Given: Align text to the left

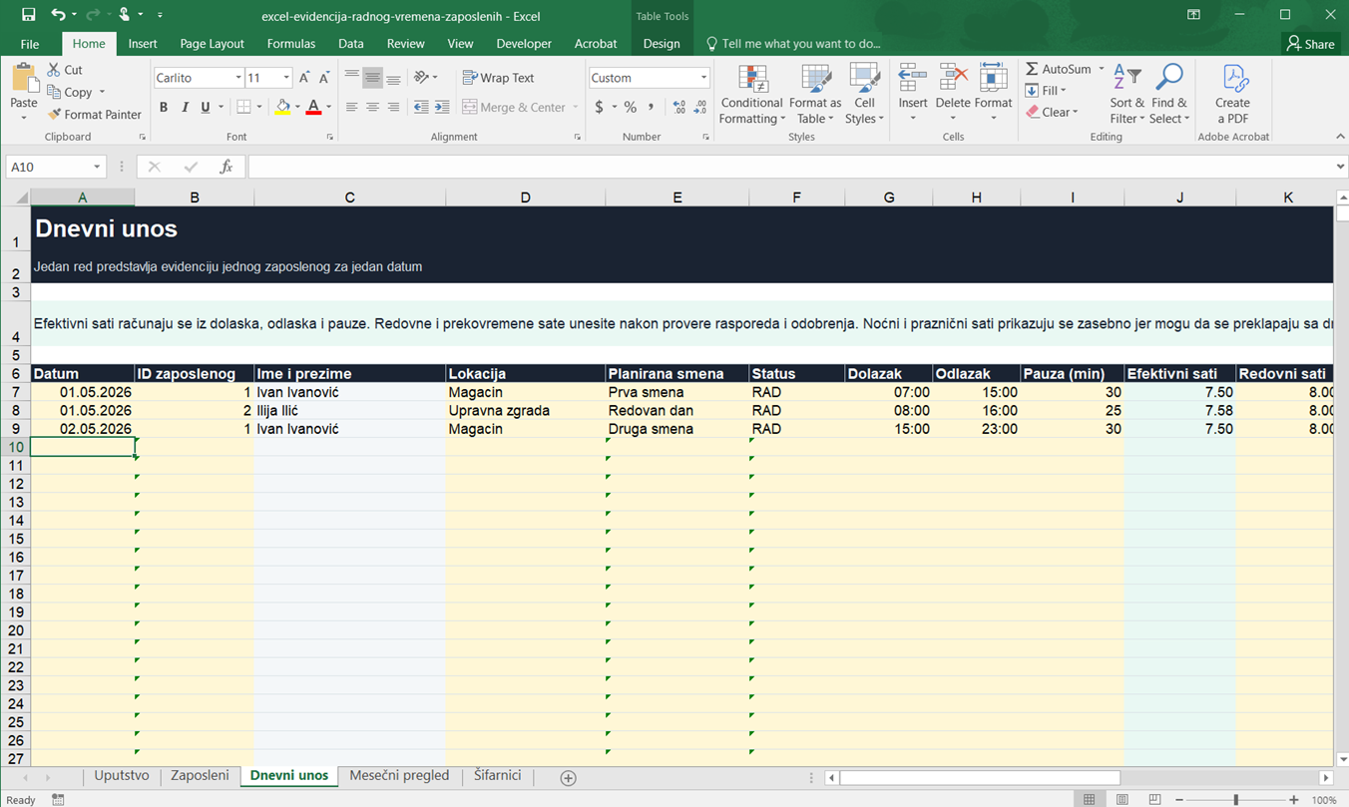Looking at the screenshot, I should tap(351, 107).
